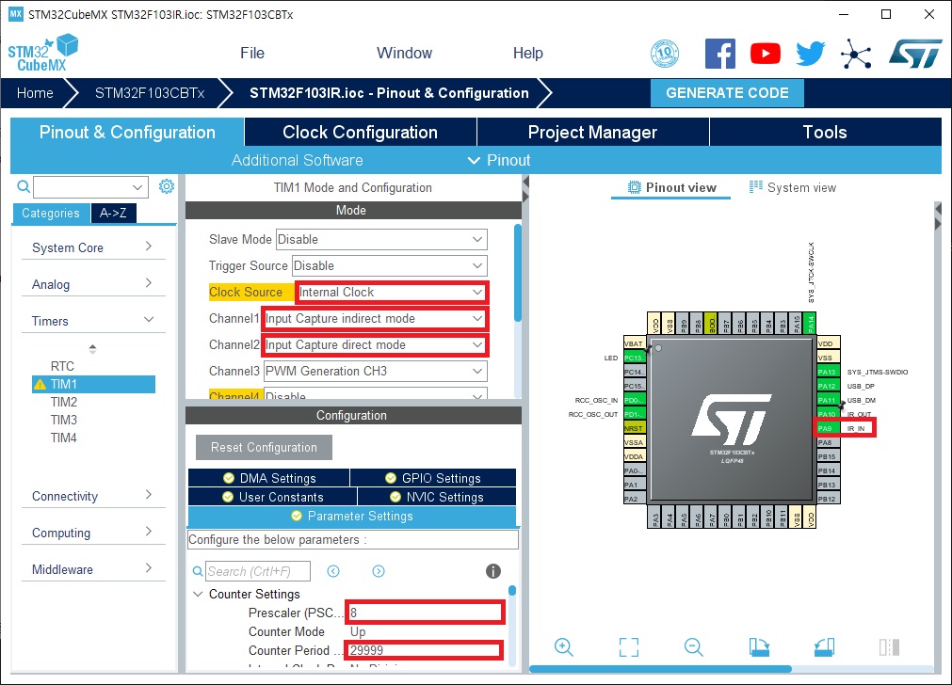Click the Prescaler value field
The image size is (952, 685).
click(x=425, y=613)
